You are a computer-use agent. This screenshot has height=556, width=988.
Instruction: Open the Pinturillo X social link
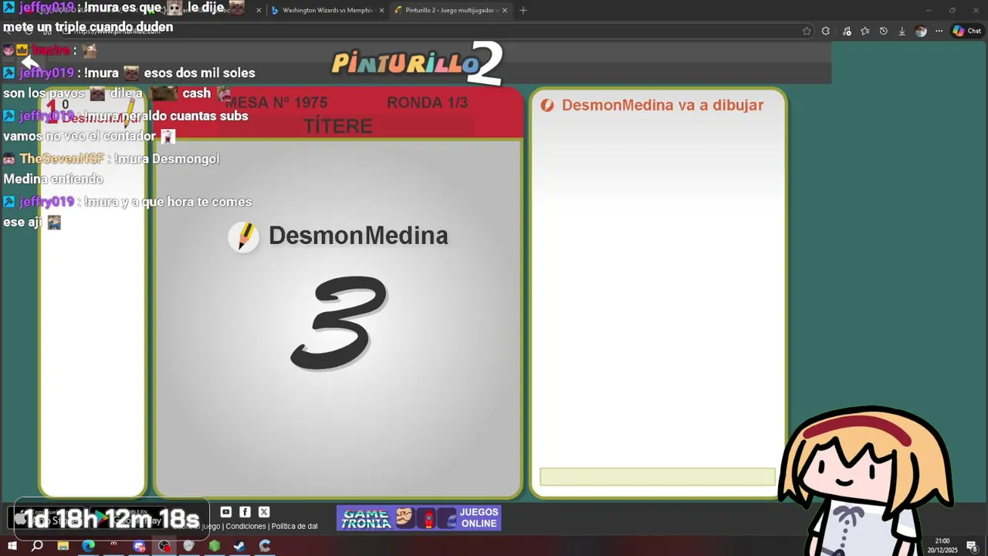[x=264, y=512]
